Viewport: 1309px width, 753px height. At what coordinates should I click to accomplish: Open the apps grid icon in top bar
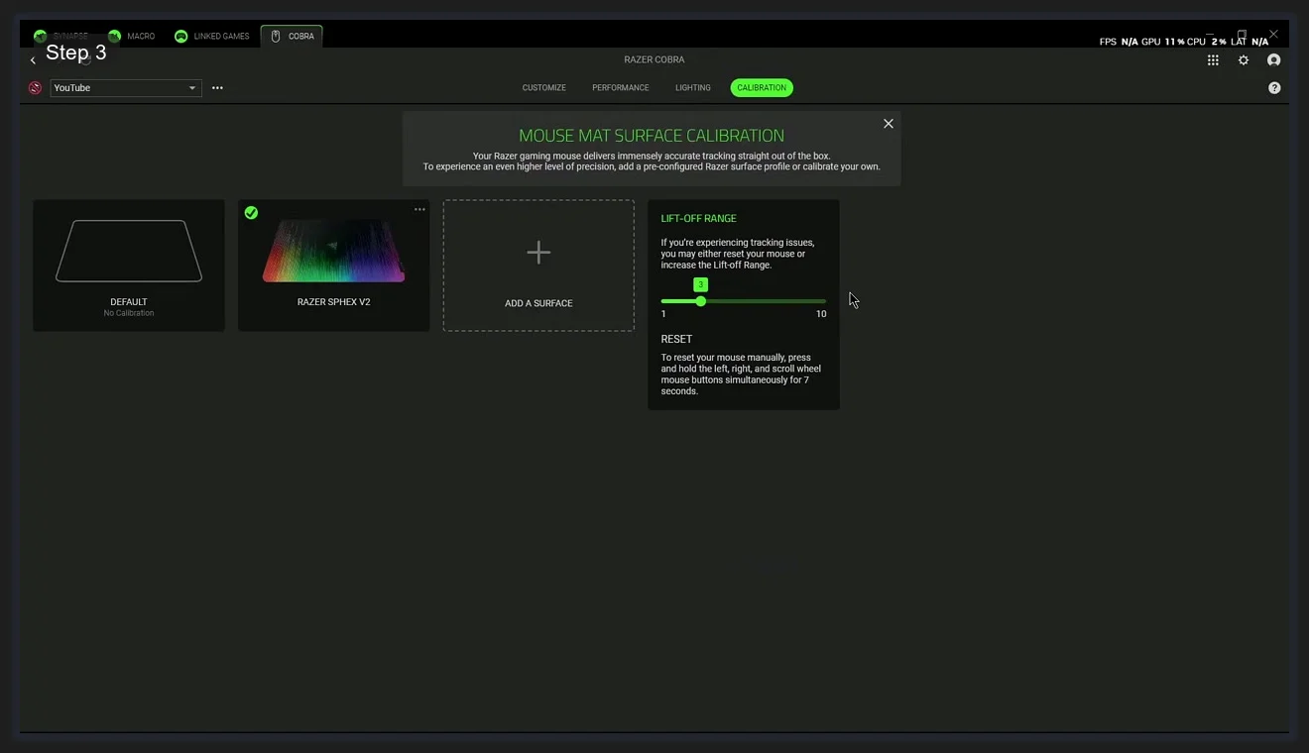click(x=1212, y=59)
